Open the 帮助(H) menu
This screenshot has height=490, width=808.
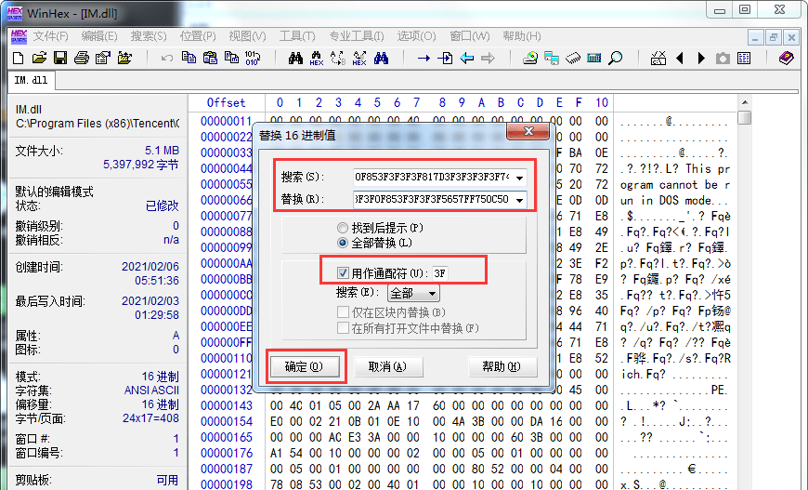522,36
